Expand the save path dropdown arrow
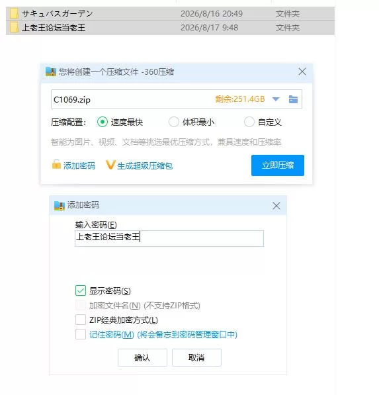The image size is (379, 395). (x=276, y=99)
